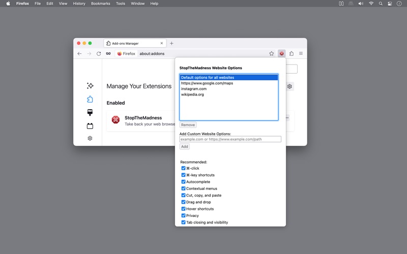Uncheck Contextual menus option
Screen dimensions: 407x254
point(183,188)
